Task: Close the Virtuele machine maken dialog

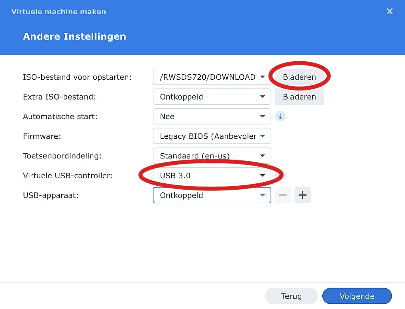Action: [390, 11]
